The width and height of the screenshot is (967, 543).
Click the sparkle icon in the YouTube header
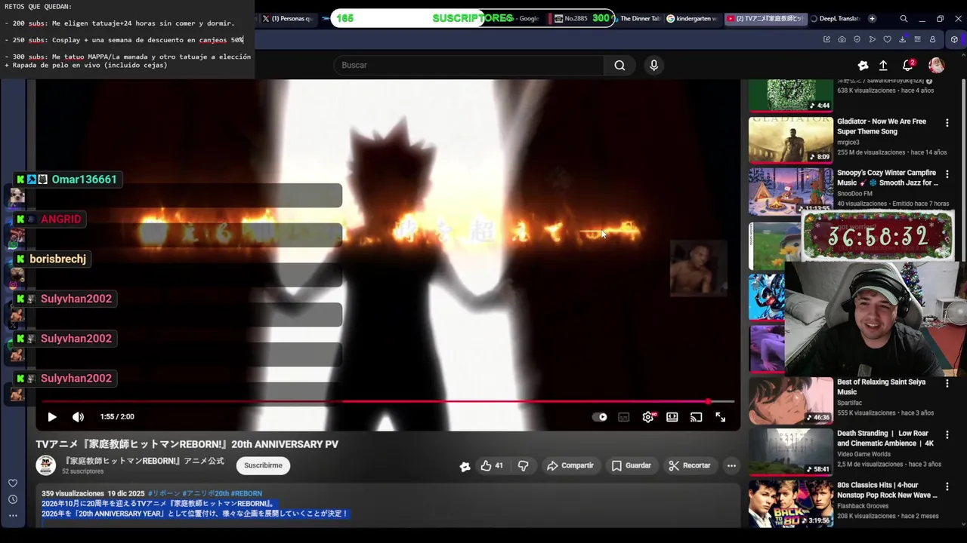coord(863,66)
